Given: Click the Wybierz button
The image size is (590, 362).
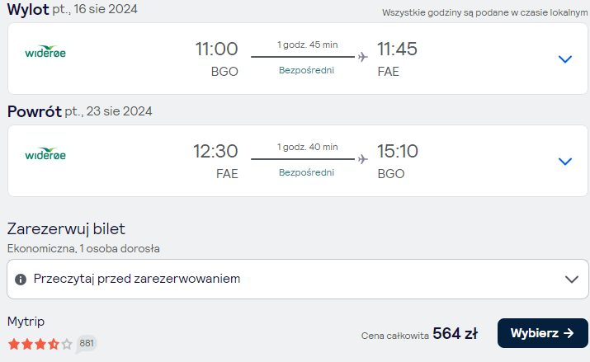Looking at the screenshot, I should (x=543, y=333).
